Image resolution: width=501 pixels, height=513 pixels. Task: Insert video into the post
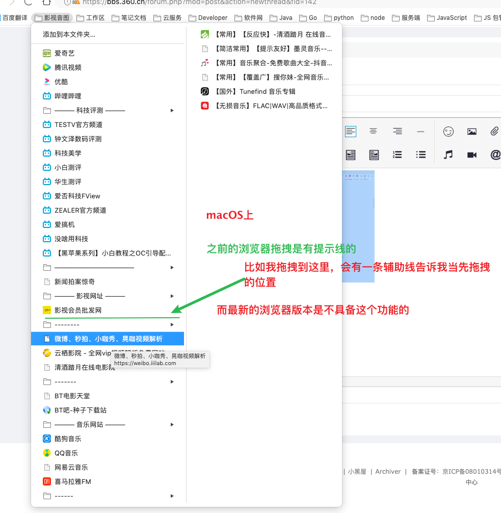coord(472,155)
